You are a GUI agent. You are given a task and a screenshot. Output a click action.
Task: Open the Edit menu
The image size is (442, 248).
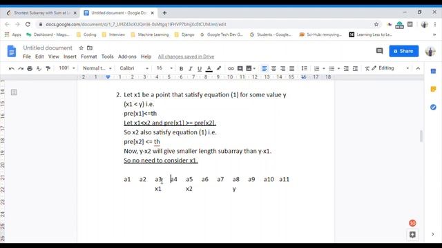tap(39, 56)
